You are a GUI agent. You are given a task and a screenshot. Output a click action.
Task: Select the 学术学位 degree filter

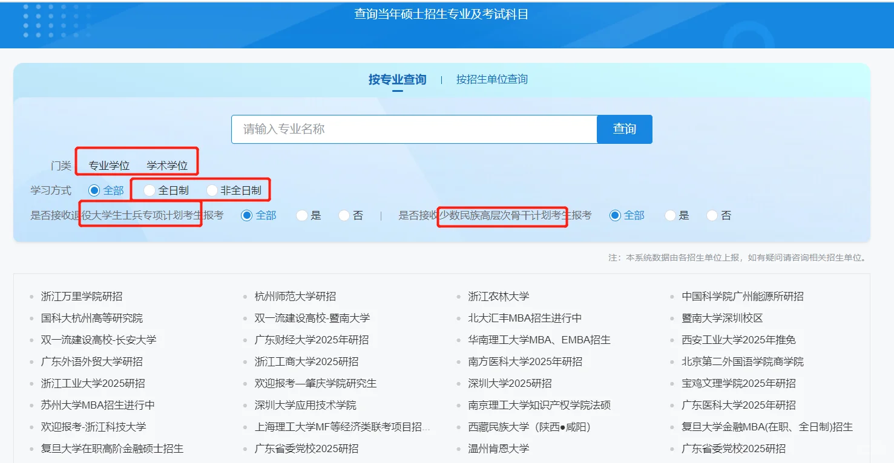168,161
